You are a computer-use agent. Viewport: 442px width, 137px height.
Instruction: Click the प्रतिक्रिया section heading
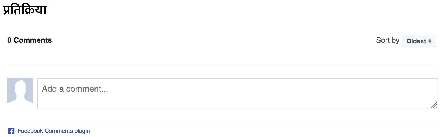tap(25, 10)
